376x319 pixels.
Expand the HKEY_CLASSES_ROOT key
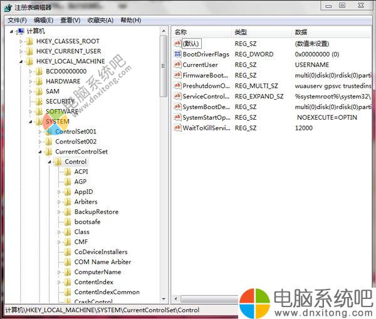point(21,41)
